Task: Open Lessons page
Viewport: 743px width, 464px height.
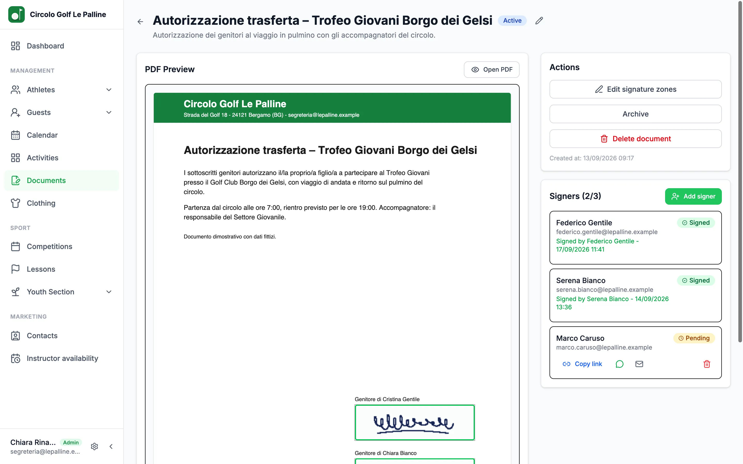Action: click(x=62, y=269)
